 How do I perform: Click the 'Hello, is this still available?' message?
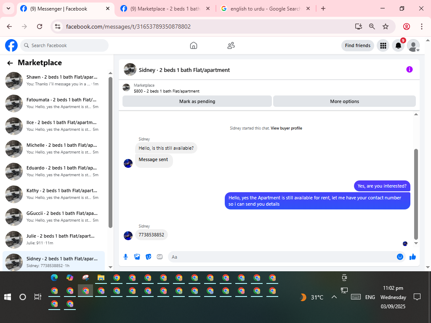click(x=166, y=148)
